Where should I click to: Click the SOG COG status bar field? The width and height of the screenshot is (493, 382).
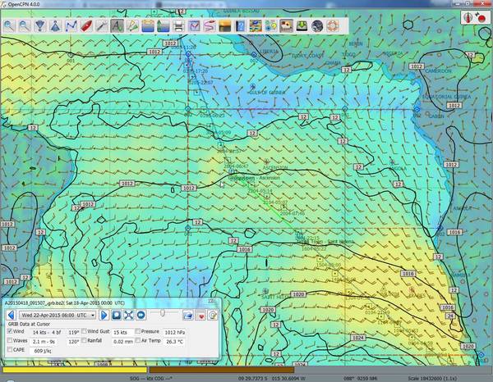click(x=150, y=379)
